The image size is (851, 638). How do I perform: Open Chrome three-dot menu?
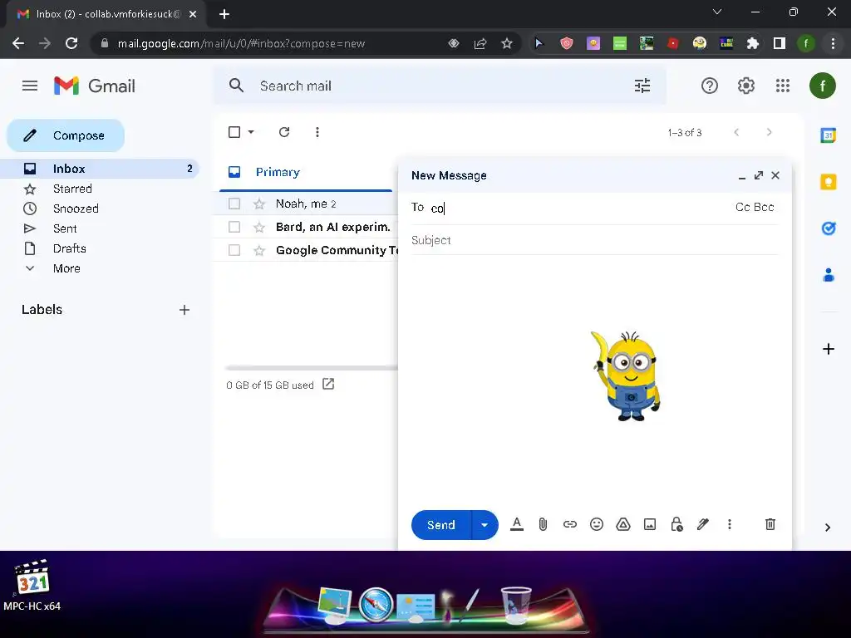coord(833,43)
